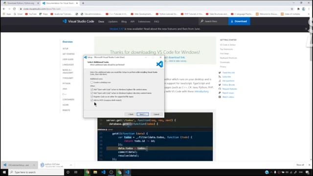The width and height of the screenshot is (313, 176).
Task: Open the Web Development bookmark
Action: click(x=141, y=14)
